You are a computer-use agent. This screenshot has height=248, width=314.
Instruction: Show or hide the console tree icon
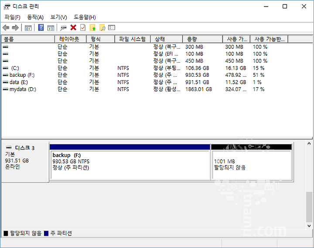(x=28, y=28)
